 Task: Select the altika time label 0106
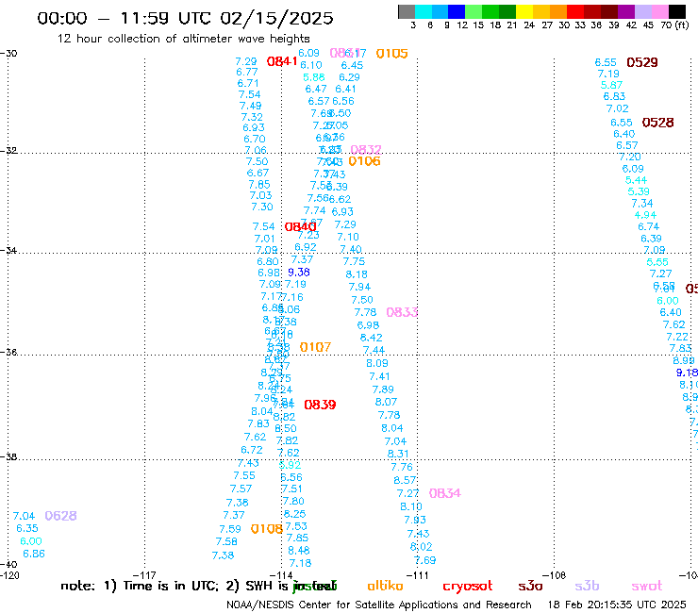click(364, 161)
